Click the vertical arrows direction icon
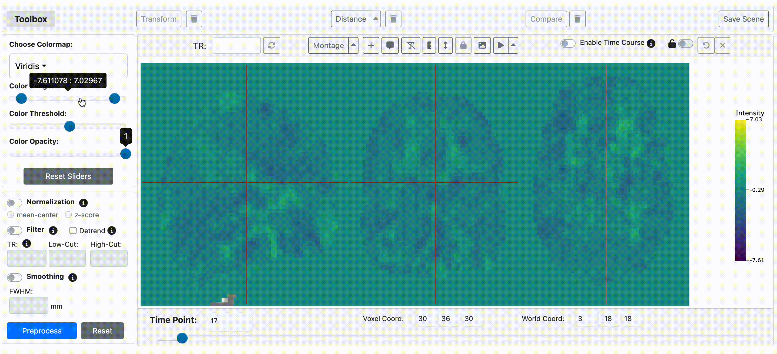Viewport: 777px width, 354px height. pyautogui.click(x=445, y=45)
